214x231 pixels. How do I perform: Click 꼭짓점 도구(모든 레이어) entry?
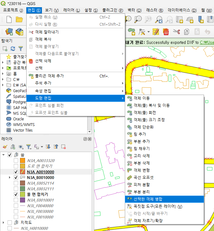point(164,207)
